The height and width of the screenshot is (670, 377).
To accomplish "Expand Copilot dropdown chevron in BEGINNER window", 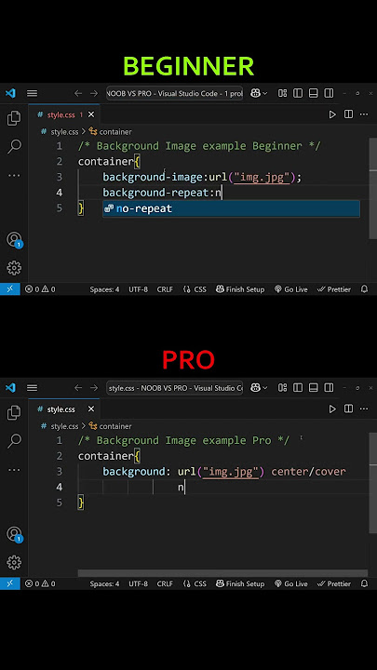I will pos(265,94).
